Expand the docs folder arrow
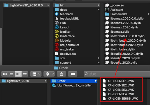 coord(99,10)
